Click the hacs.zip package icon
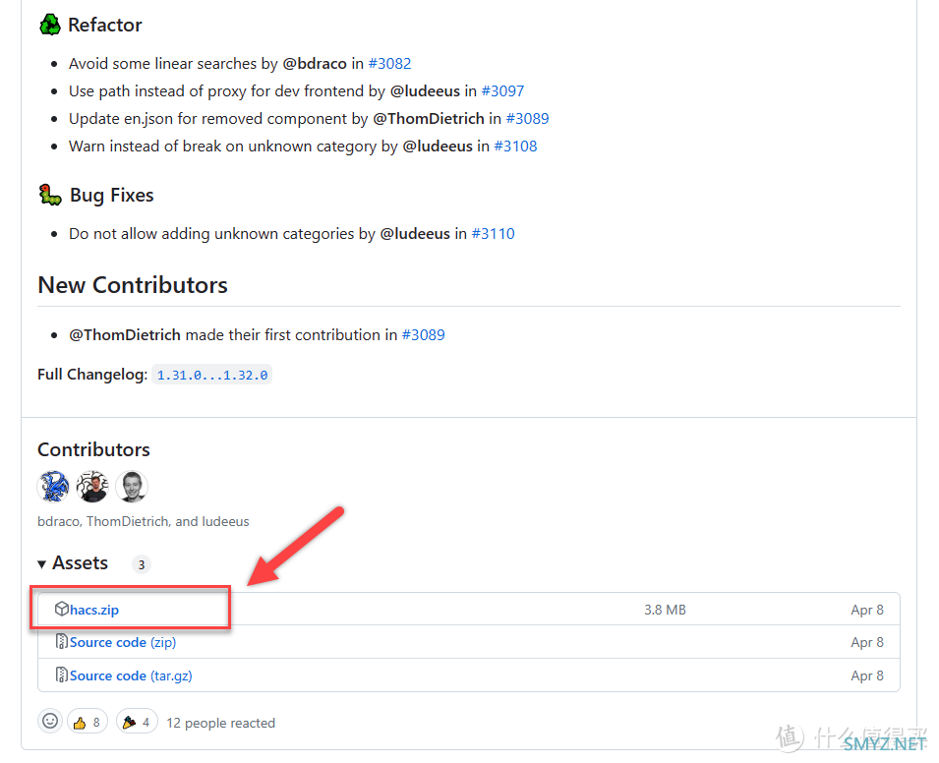The height and width of the screenshot is (763, 939). click(62, 609)
